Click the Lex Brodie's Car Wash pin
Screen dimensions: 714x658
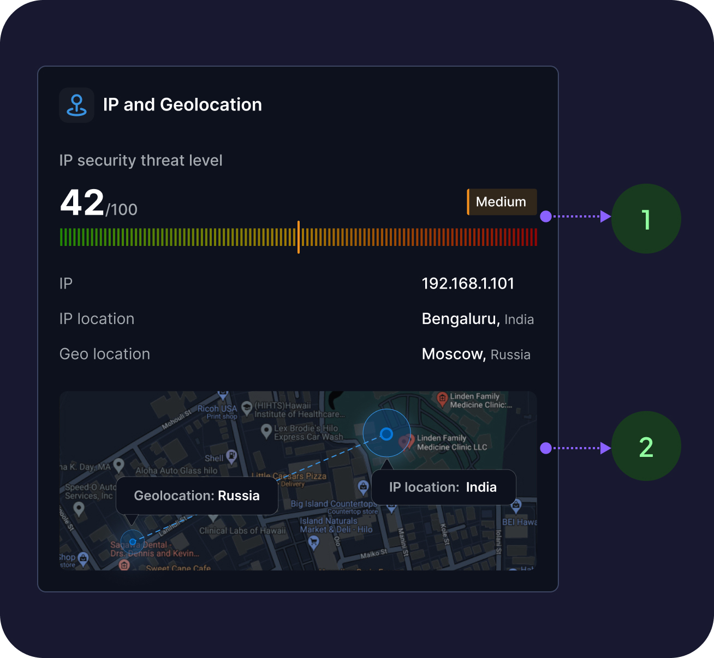click(266, 432)
